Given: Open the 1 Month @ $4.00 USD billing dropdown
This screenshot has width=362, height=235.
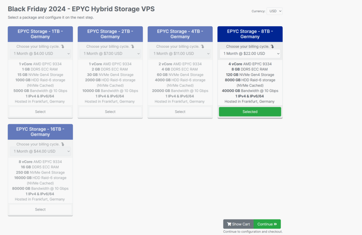Looking at the screenshot, I should pyautogui.click(x=40, y=53).
